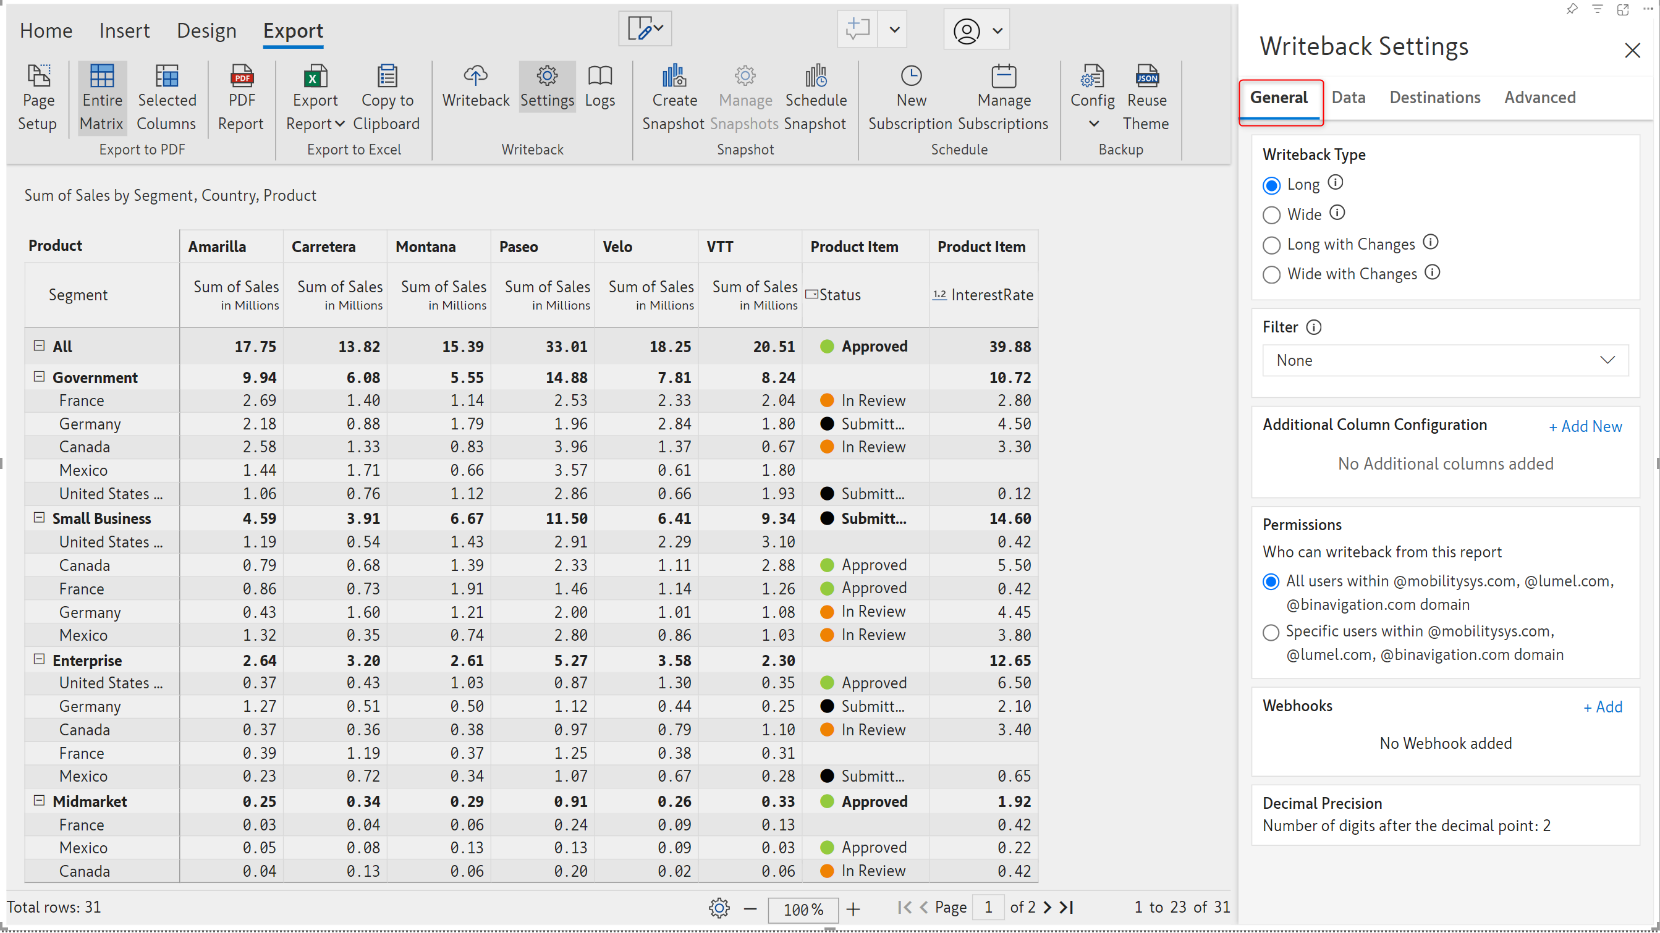Choose Specific users within domain permission

[x=1270, y=632]
